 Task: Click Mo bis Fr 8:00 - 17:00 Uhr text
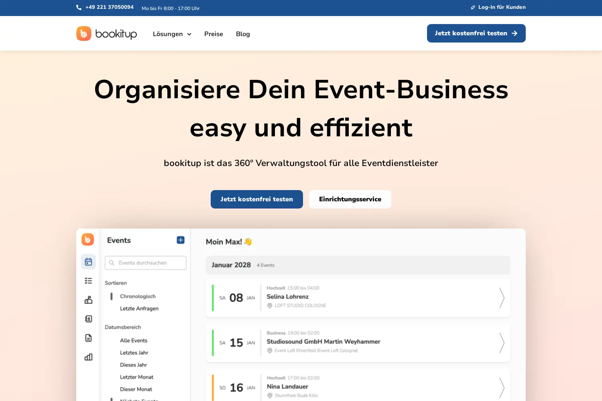click(171, 8)
